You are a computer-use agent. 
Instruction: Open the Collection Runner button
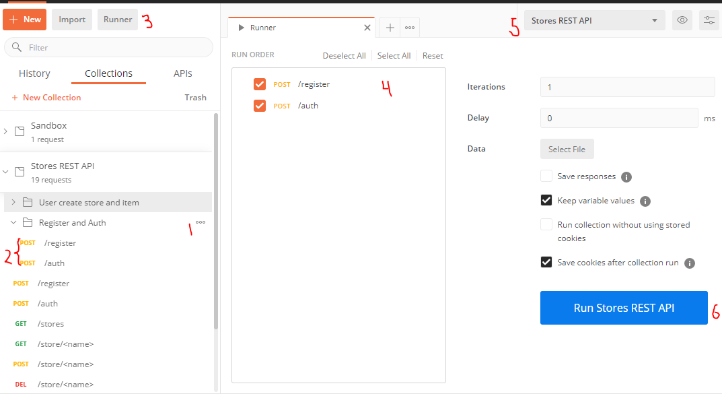(117, 20)
